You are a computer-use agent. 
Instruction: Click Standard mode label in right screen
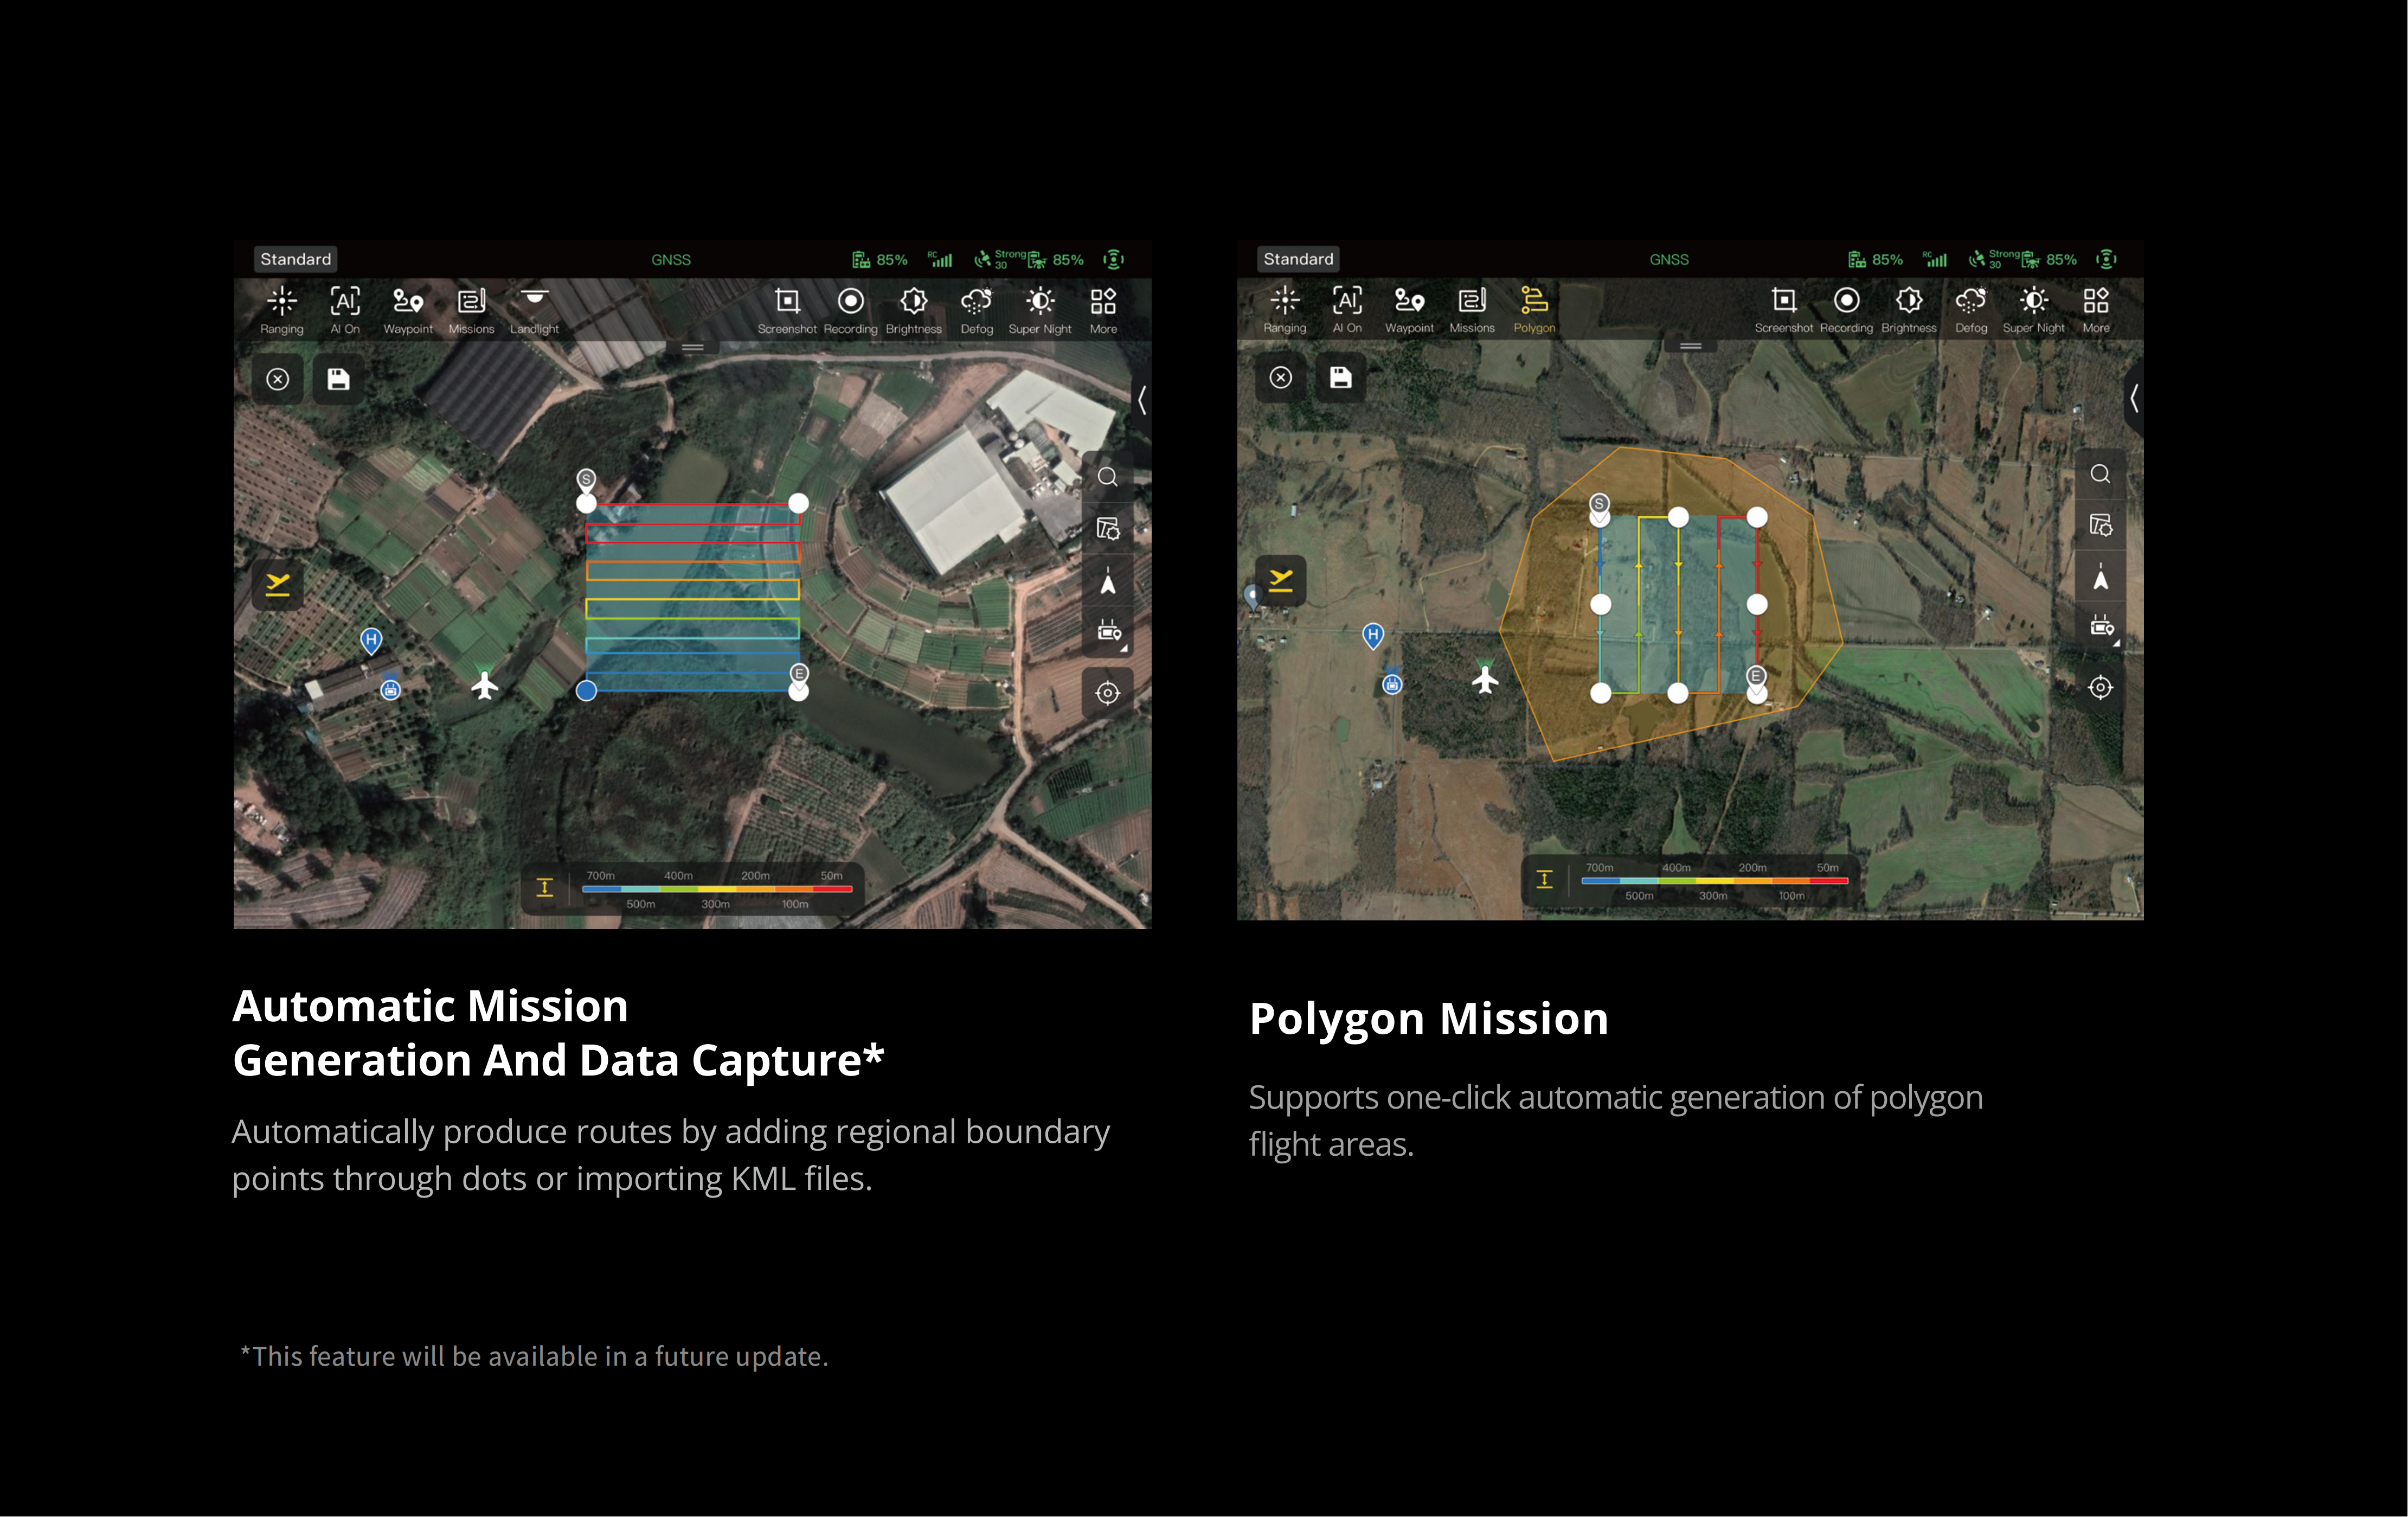(1298, 259)
